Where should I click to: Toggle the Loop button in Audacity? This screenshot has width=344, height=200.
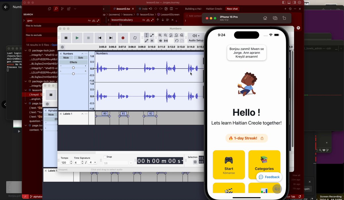[x=135, y=38]
